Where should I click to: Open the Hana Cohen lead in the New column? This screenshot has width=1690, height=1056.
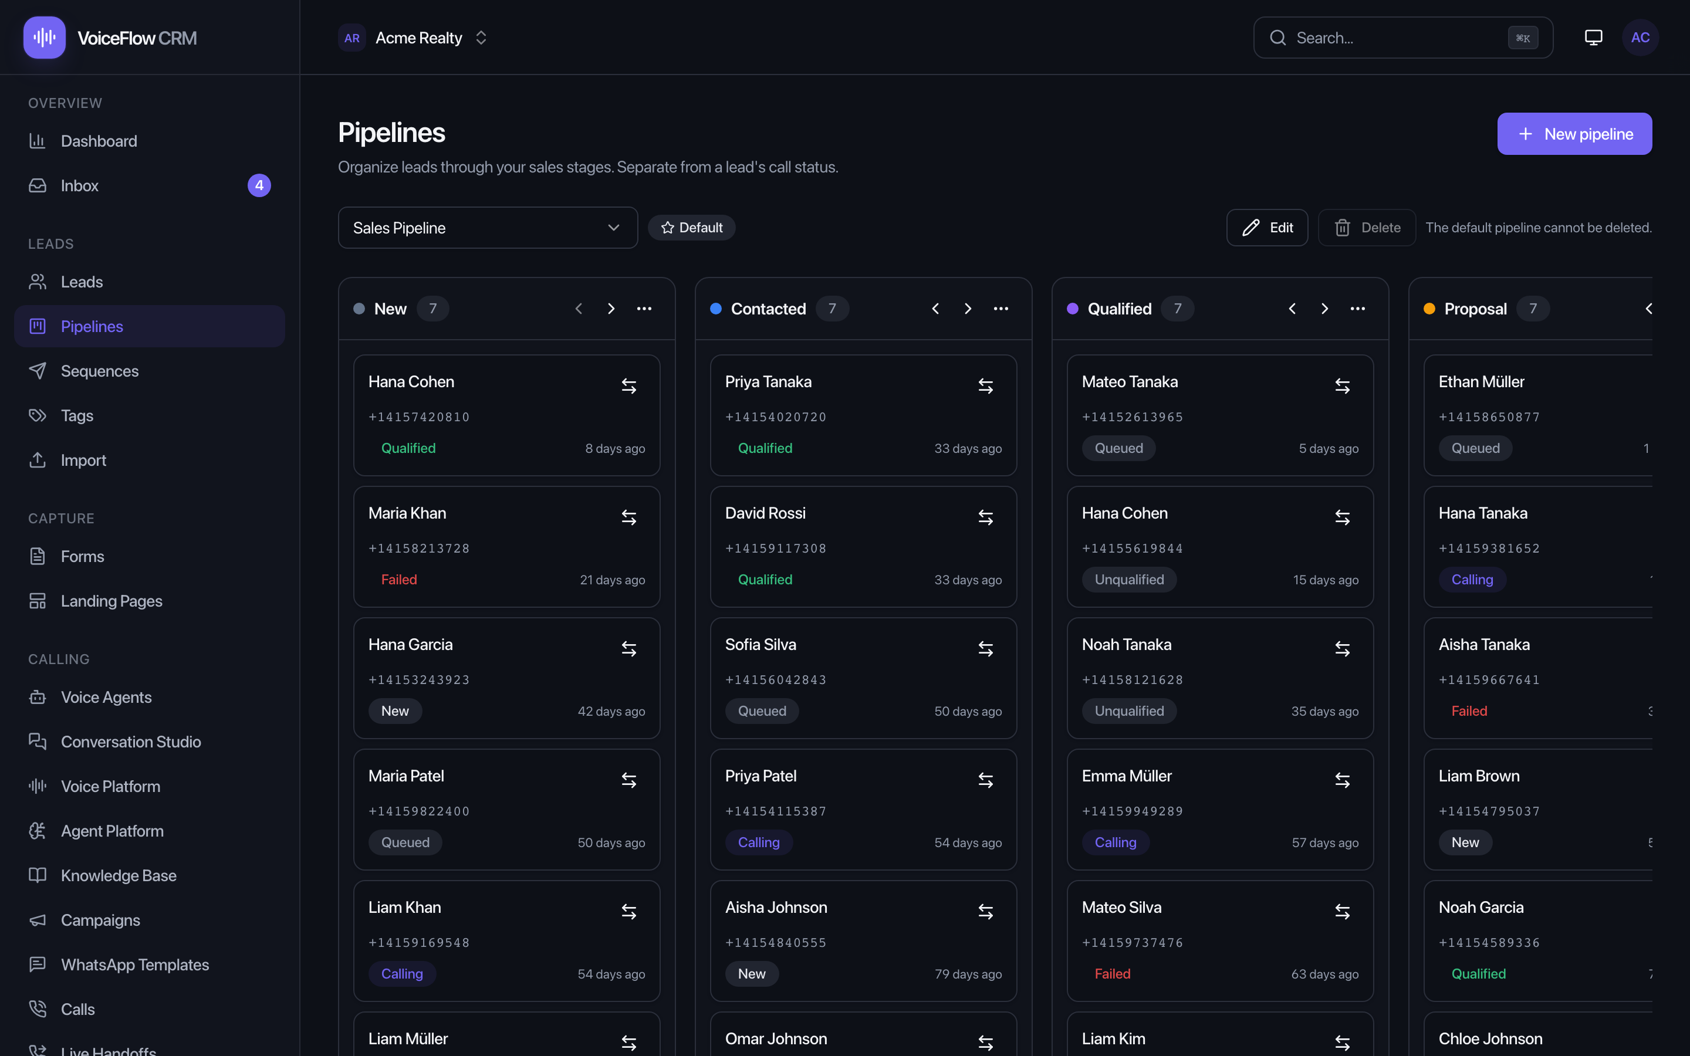tap(506, 415)
